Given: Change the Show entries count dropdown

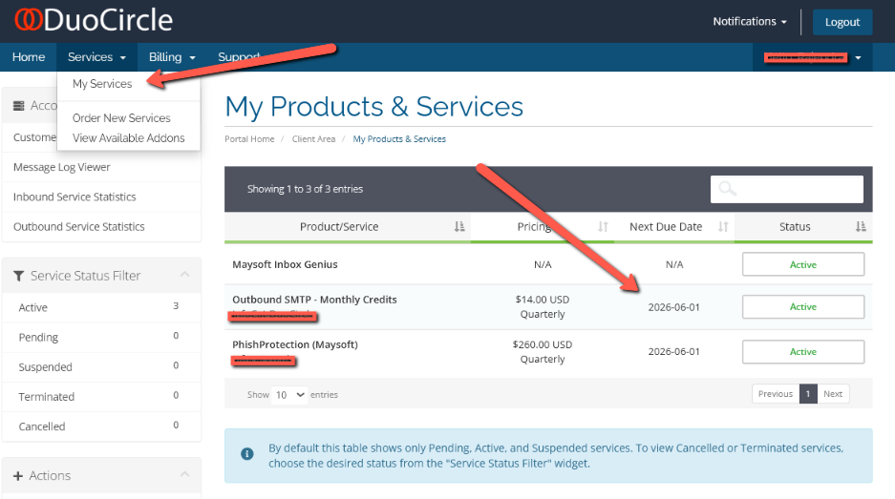Looking at the screenshot, I should point(289,395).
